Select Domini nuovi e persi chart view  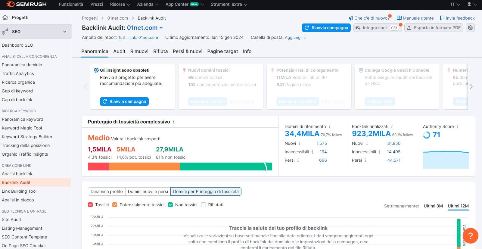click(x=148, y=191)
